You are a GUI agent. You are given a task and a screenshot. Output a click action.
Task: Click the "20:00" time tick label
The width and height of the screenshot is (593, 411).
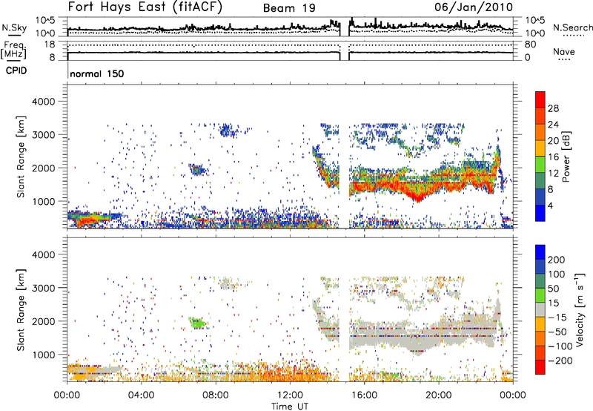tap(439, 395)
